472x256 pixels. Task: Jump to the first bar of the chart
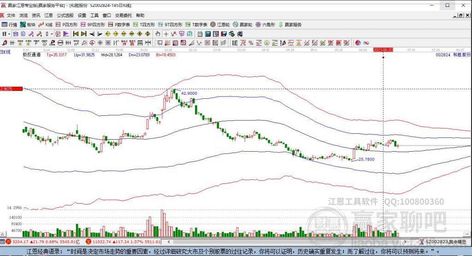[x=76, y=34]
